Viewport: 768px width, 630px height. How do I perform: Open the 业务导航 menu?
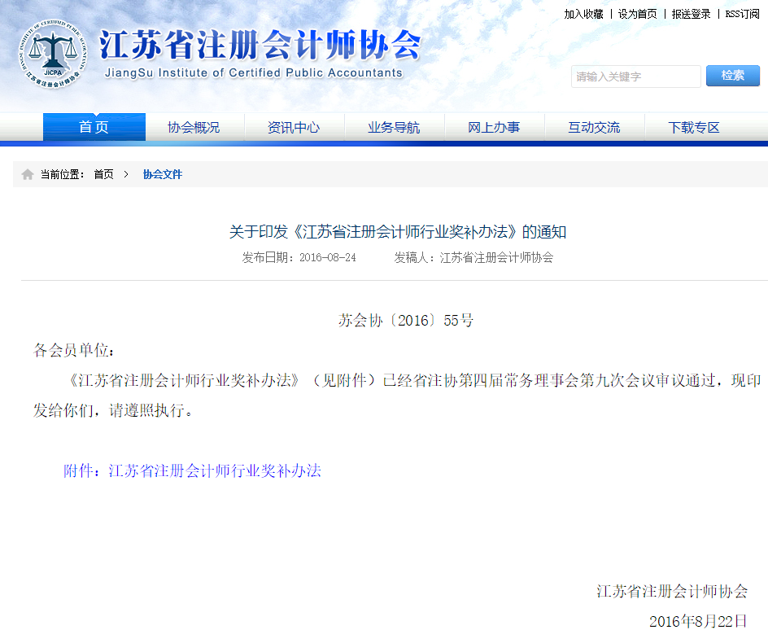tap(394, 127)
